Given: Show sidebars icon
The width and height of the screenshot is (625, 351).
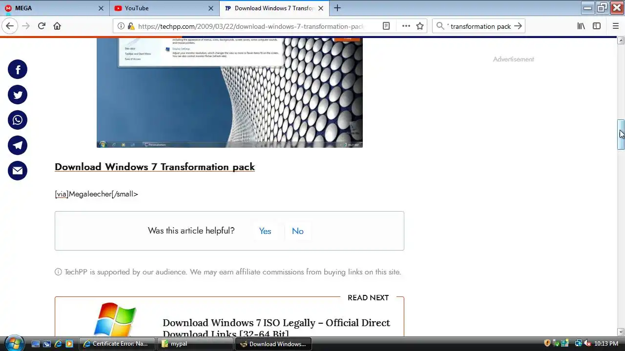Looking at the screenshot, I should tap(597, 26).
